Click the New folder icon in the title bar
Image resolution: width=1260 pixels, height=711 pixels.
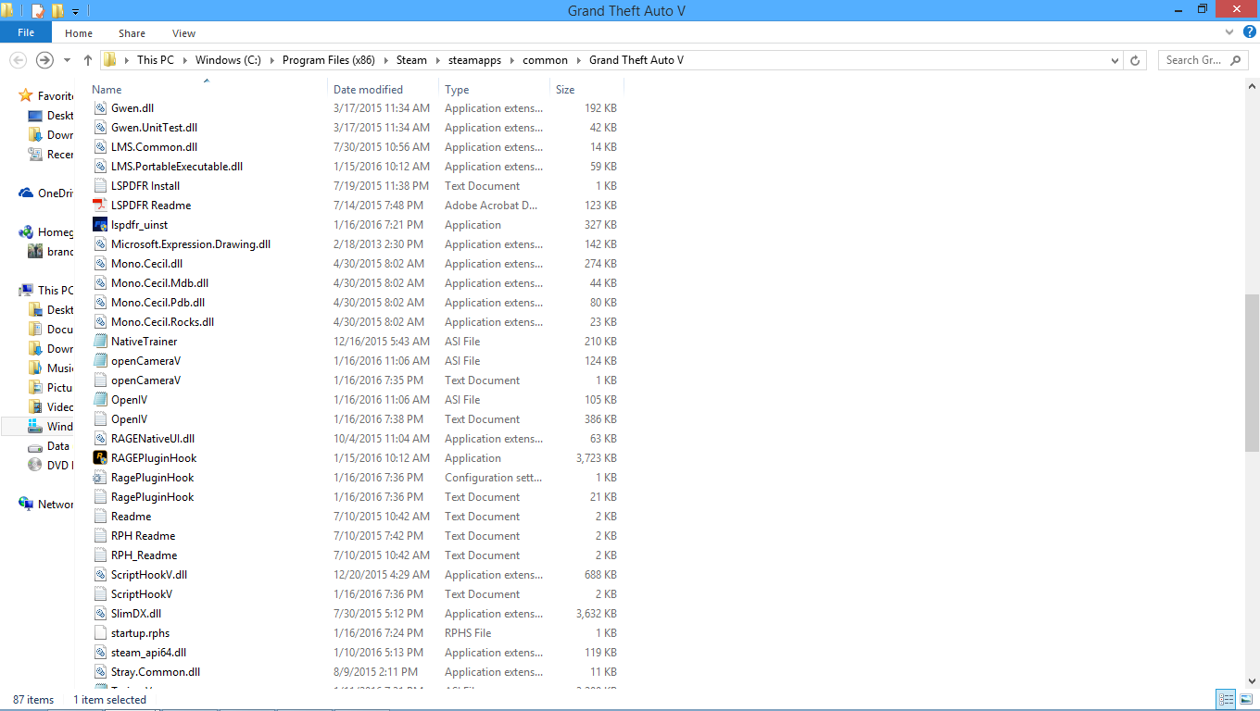[x=57, y=11]
